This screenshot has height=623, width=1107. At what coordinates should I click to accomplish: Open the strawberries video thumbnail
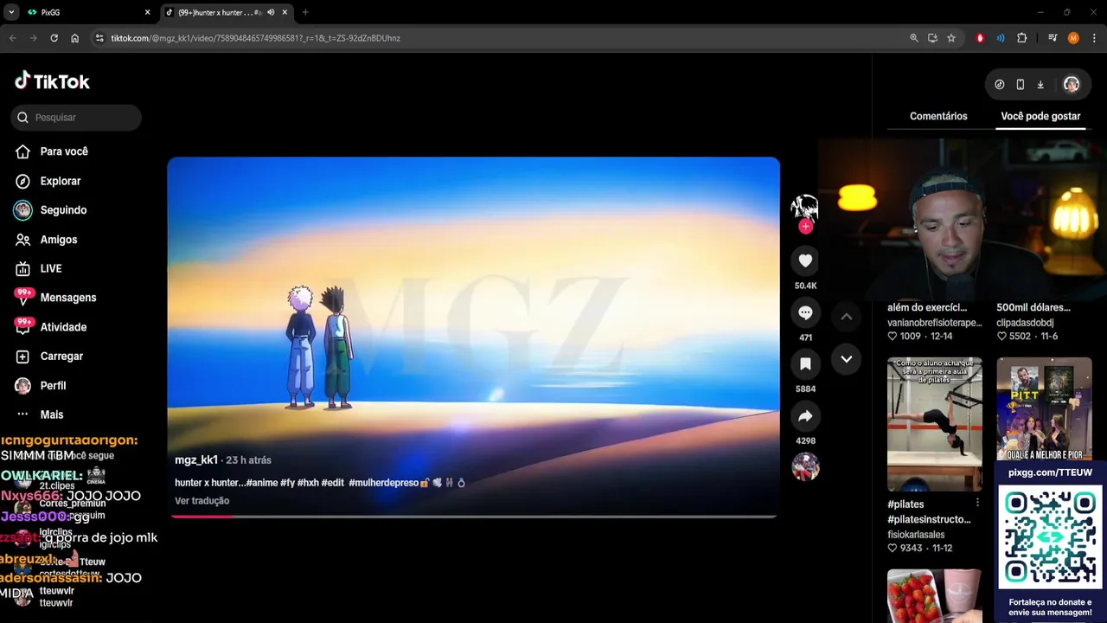pos(935,596)
